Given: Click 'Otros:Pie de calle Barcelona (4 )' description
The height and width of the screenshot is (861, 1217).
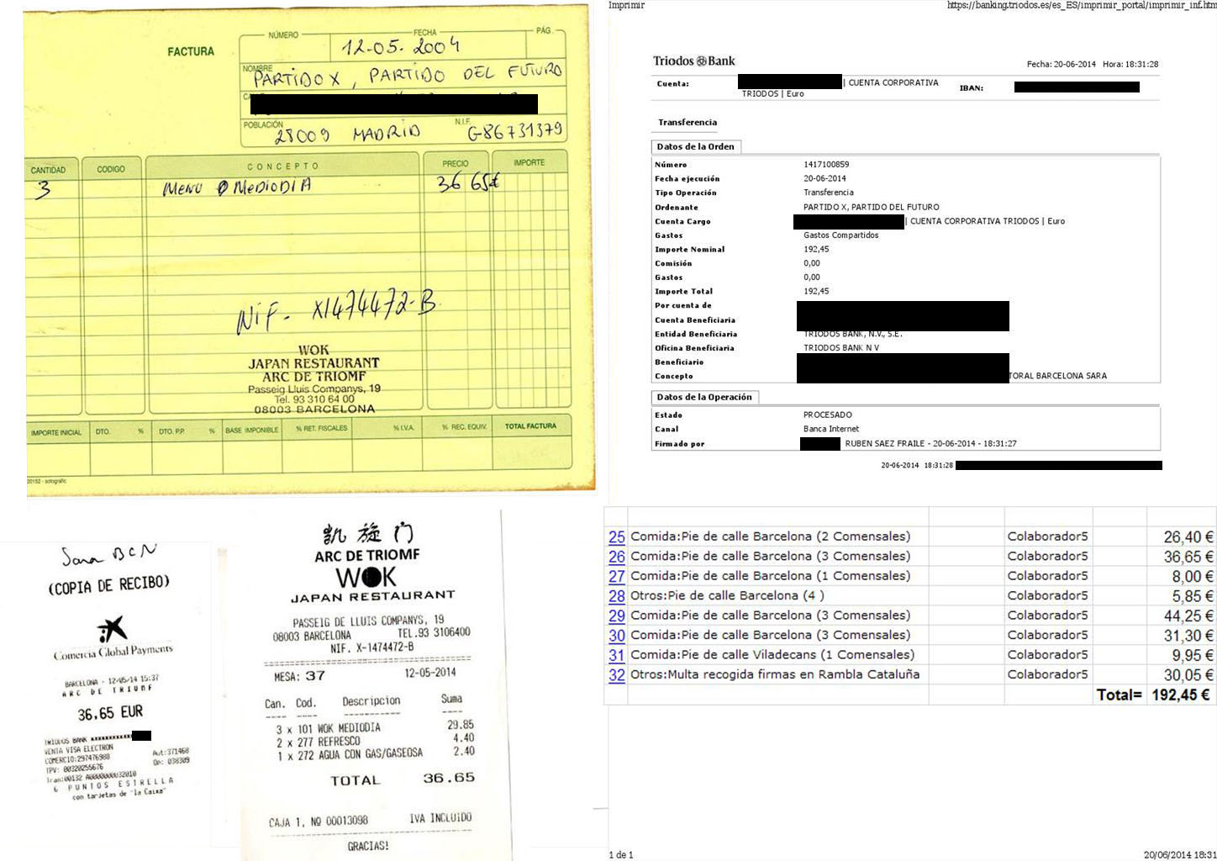Looking at the screenshot, I should coord(727,595).
